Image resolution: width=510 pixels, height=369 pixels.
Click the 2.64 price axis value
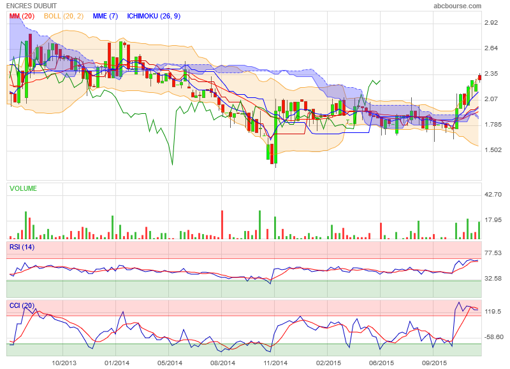coord(491,48)
